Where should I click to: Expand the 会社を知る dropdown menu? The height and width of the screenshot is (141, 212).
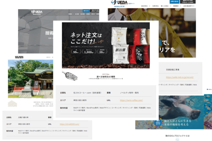pyautogui.click(x=145, y=6)
